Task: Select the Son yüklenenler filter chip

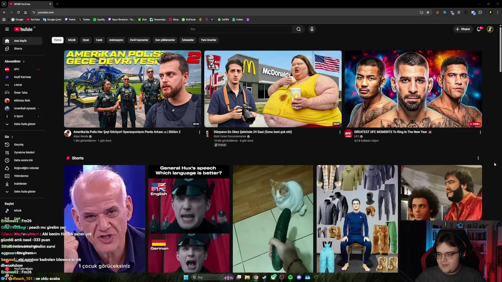Action: click(165, 40)
